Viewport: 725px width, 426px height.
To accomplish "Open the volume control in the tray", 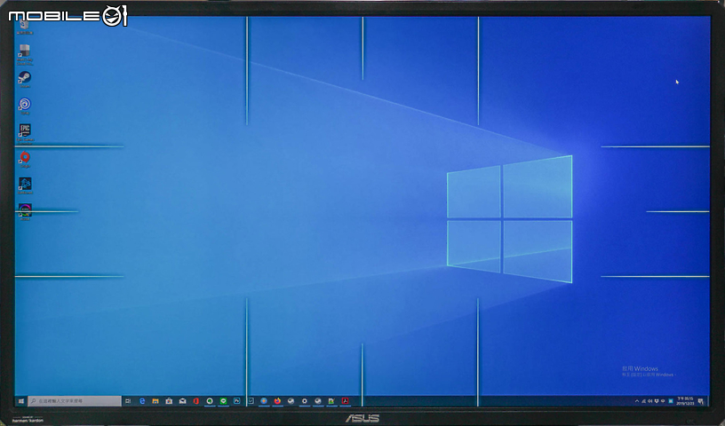I will click(x=649, y=401).
